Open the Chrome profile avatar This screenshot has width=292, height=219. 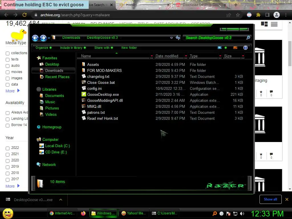(277, 15)
